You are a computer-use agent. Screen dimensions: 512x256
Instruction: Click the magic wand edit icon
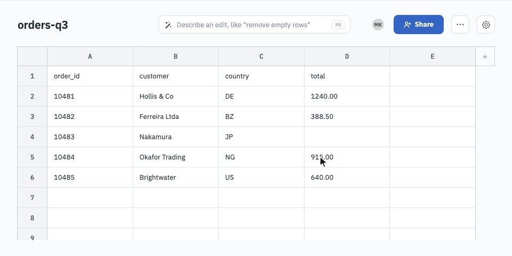168,25
